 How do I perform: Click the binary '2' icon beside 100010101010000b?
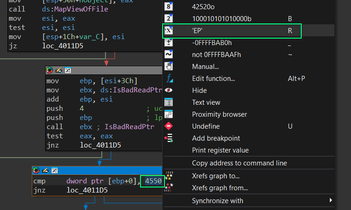coord(169,18)
